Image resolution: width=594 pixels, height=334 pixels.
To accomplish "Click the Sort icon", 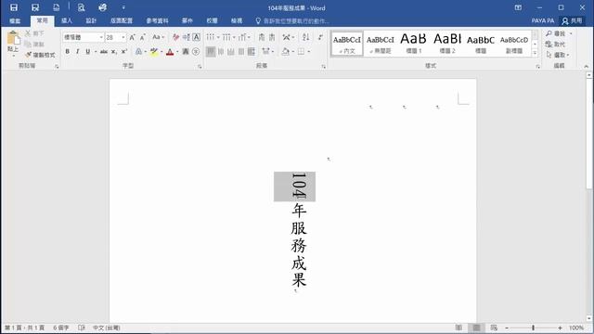I will pyautogui.click(x=306, y=37).
